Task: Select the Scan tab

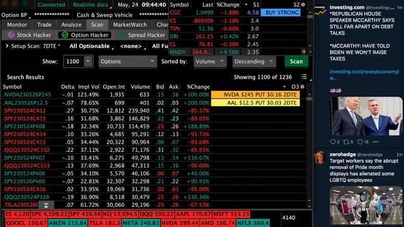Action: pos(97,25)
